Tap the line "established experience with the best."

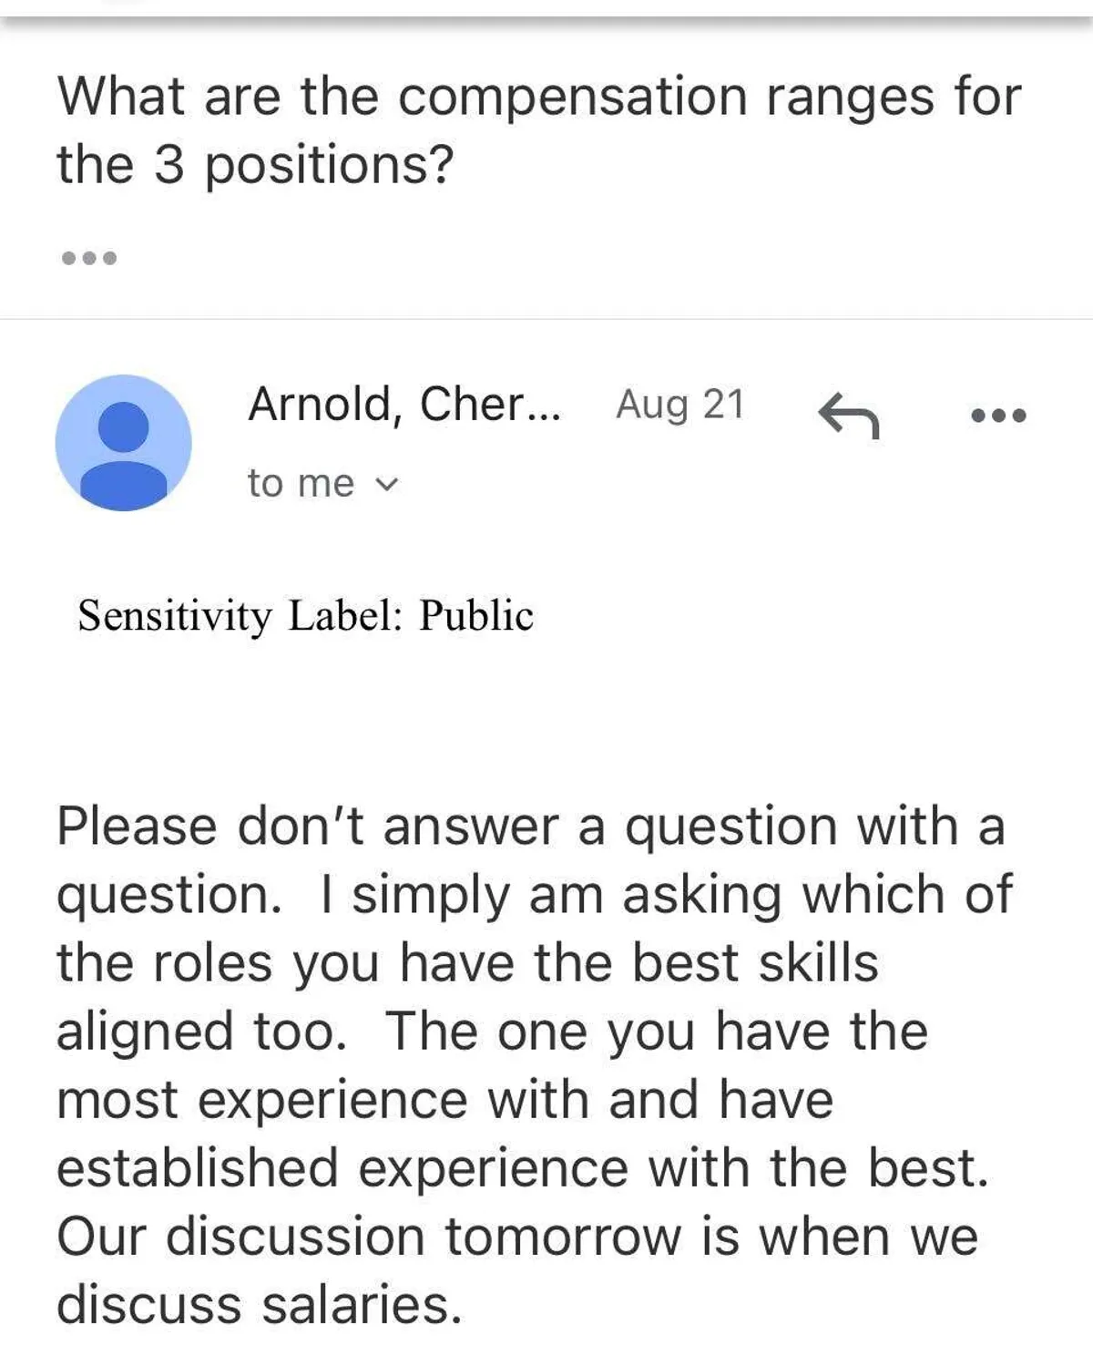tap(522, 1168)
